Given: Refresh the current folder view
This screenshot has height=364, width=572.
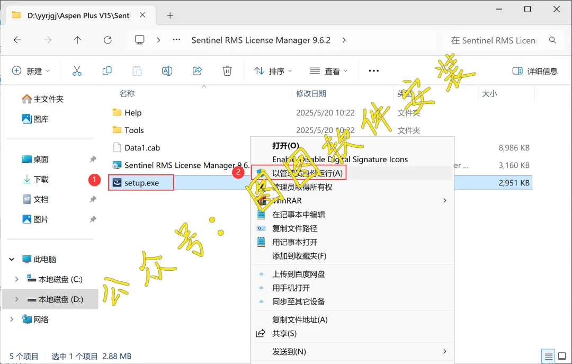Looking at the screenshot, I should (x=108, y=40).
